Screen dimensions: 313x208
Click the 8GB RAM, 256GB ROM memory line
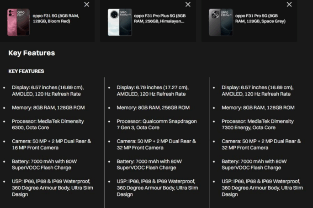(x=153, y=108)
